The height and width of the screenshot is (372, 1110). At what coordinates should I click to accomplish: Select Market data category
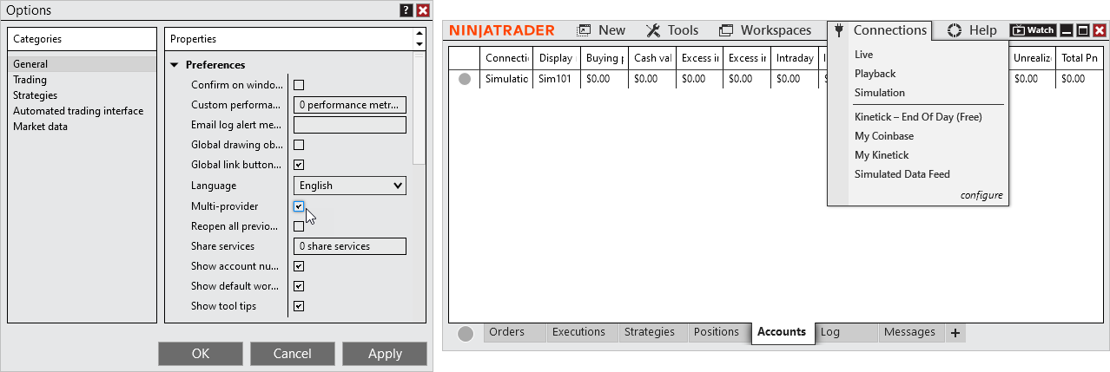tap(83, 127)
